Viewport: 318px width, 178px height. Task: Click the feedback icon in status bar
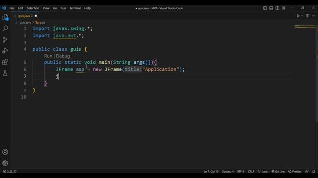point(307,172)
